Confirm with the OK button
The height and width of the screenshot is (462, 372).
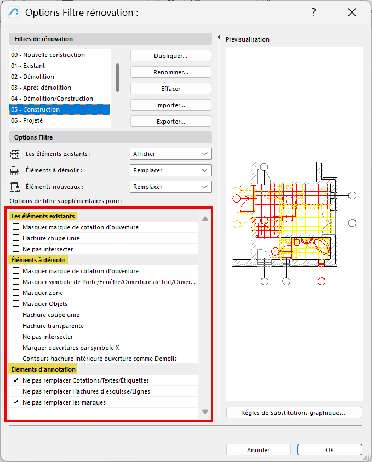(x=329, y=449)
